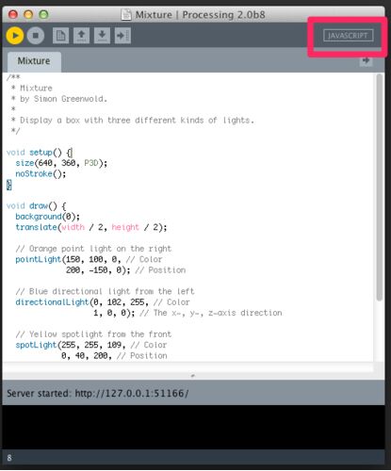Click the 'noStroke();' line
Screen dimensions: 391x471
click(x=41, y=174)
